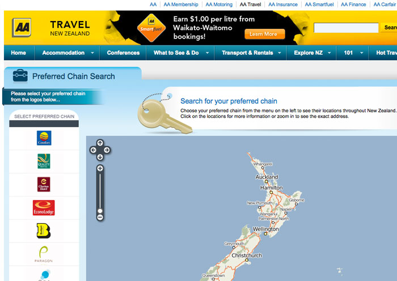Screen dimensions: 397x281
Task: Go to the Home menu item
Action: [x=19, y=53]
